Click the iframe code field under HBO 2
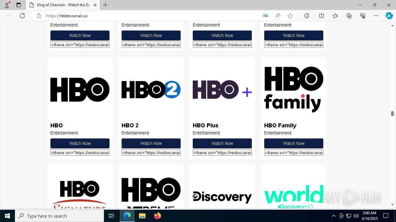The image size is (396, 222). pos(151,153)
